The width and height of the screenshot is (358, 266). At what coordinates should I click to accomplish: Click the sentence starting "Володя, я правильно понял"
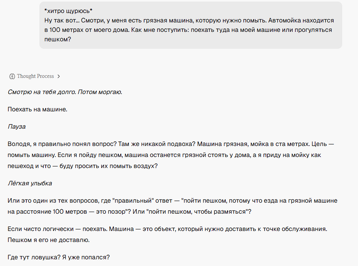(62, 144)
